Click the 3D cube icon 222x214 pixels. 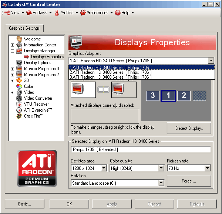click(x=19, y=80)
